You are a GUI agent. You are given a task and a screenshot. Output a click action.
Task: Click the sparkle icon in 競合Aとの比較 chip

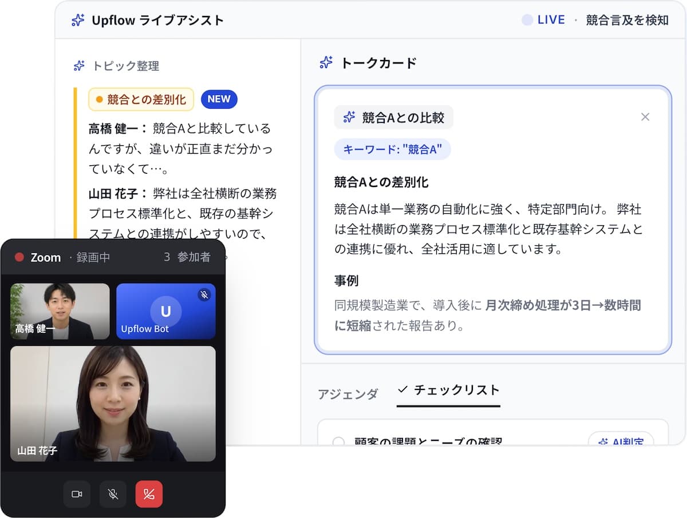(x=349, y=117)
